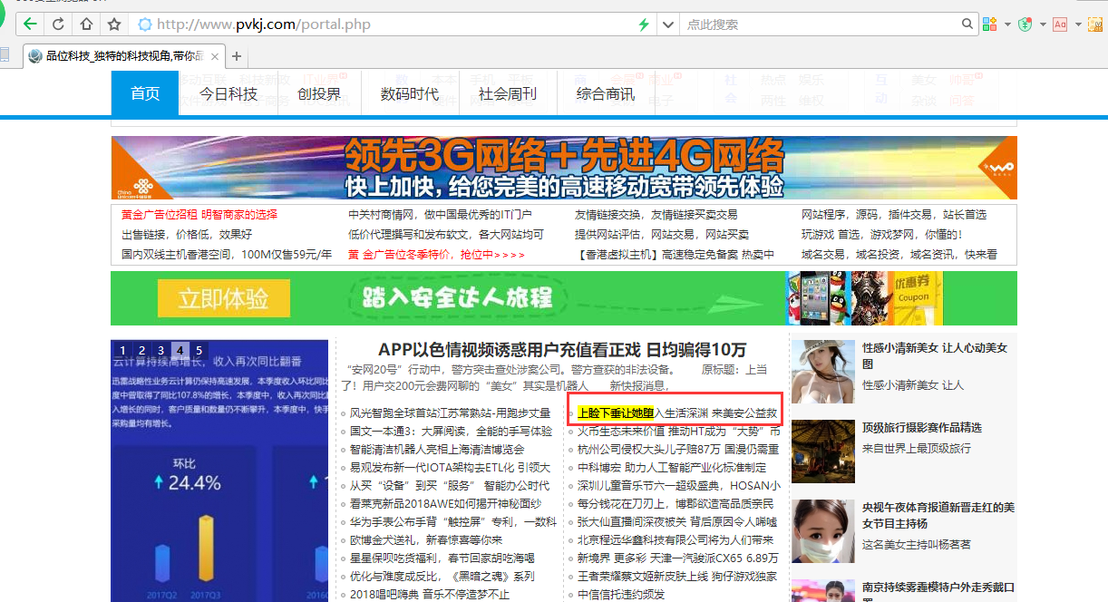Bookmark this page with the star icon
The height and width of the screenshot is (602, 1108).
point(113,24)
